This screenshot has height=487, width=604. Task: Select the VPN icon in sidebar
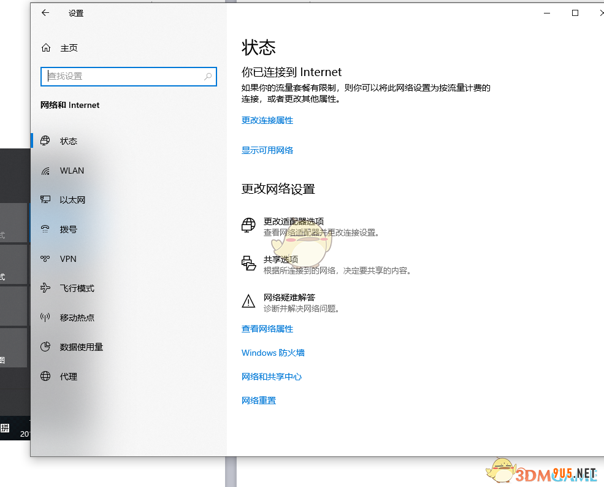click(x=45, y=258)
